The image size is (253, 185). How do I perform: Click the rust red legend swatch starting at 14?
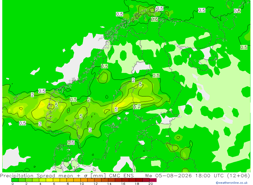[x=112, y=180]
